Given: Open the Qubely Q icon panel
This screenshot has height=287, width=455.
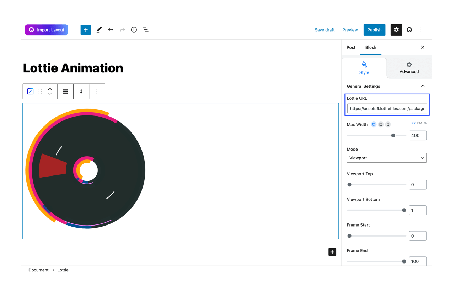Looking at the screenshot, I should tap(409, 30).
